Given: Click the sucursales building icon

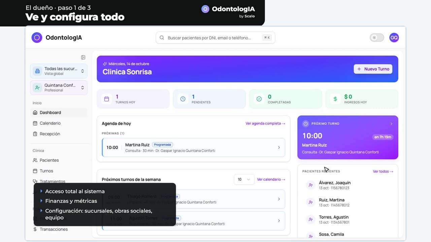Looking at the screenshot, I should click(37, 71).
